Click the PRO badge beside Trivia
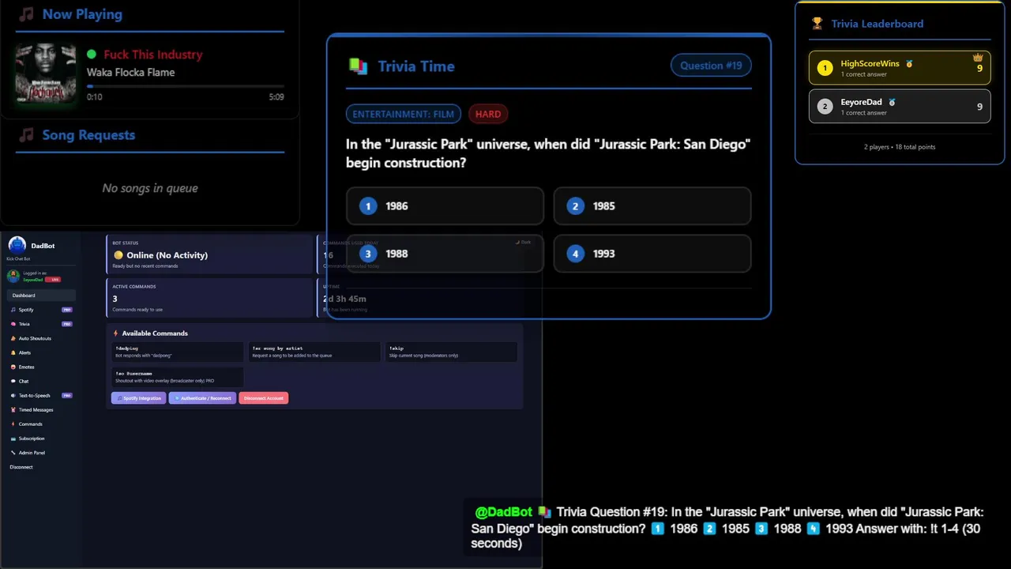The height and width of the screenshot is (569, 1011). [x=67, y=324]
